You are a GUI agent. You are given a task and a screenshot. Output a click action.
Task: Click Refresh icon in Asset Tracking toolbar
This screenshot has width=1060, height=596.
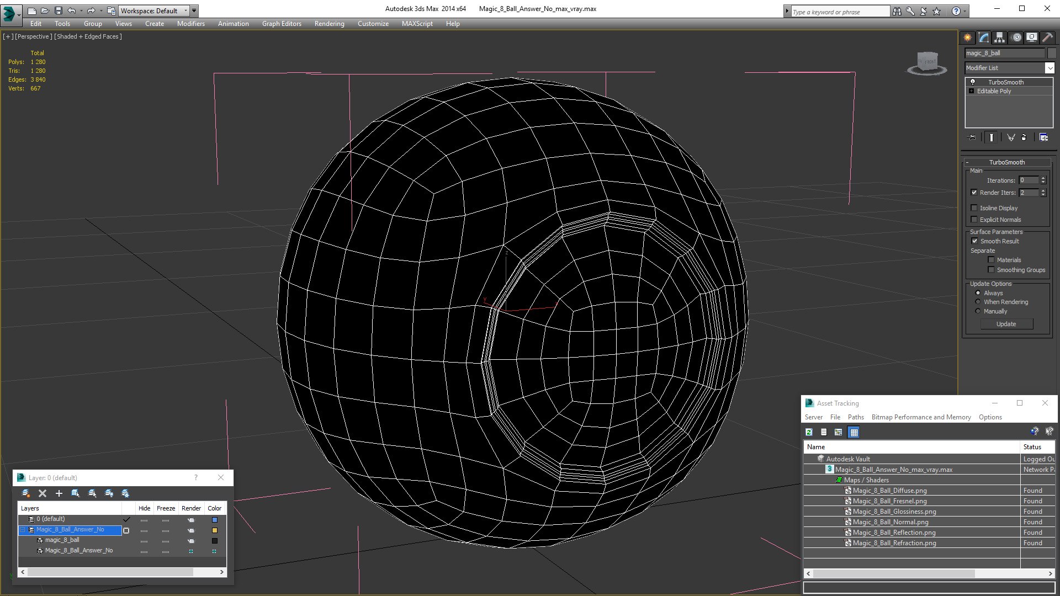[x=809, y=432]
